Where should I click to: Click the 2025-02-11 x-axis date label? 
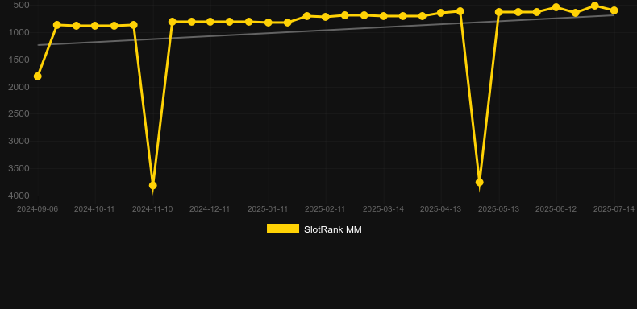pyautogui.click(x=325, y=209)
